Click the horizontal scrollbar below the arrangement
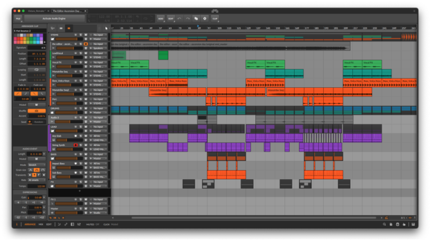The image size is (431, 242). (x=254, y=218)
